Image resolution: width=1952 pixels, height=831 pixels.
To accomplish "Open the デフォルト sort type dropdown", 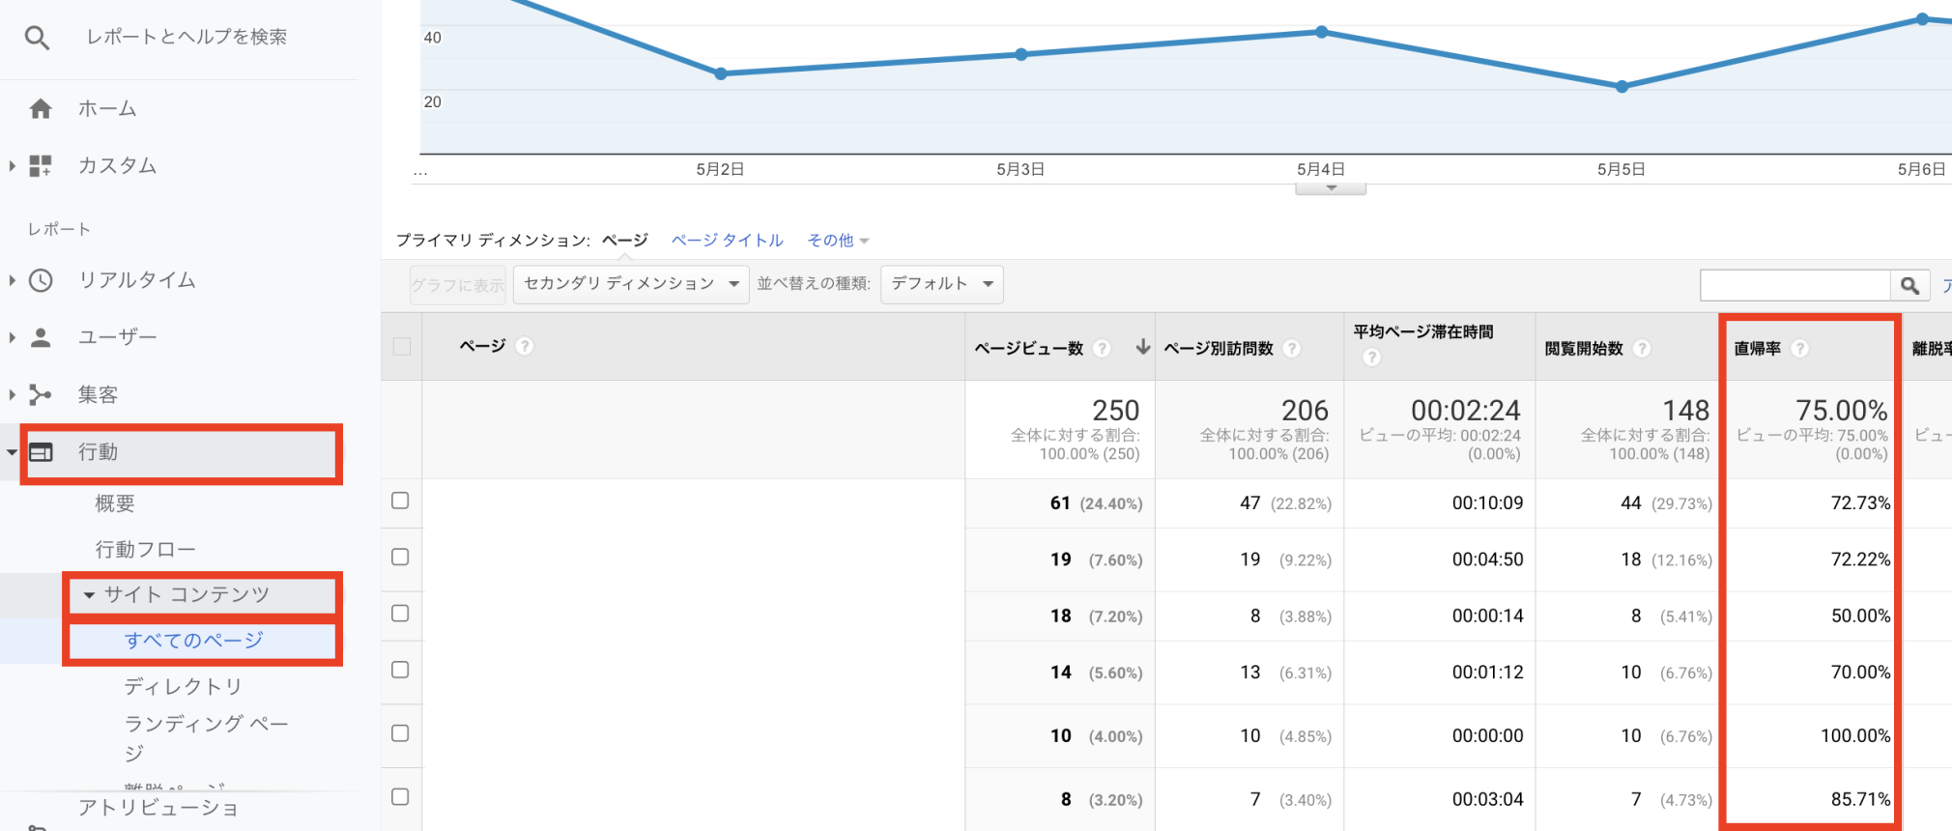I will point(942,284).
